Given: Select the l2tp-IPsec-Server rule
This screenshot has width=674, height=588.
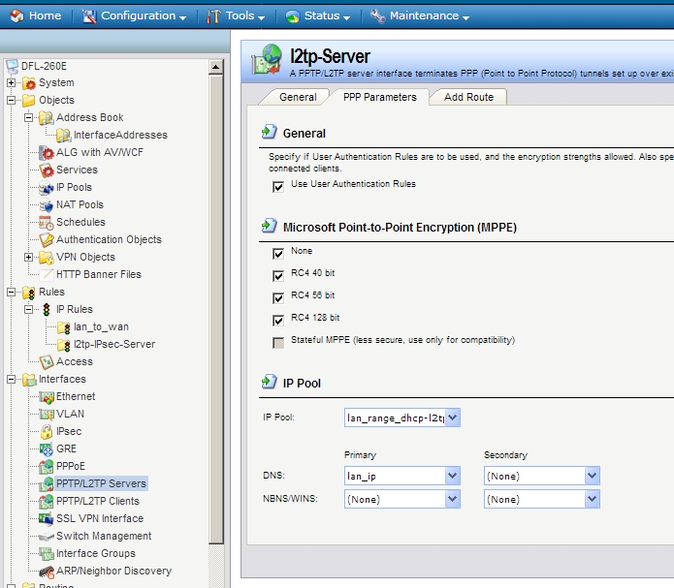Looking at the screenshot, I should (113, 344).
